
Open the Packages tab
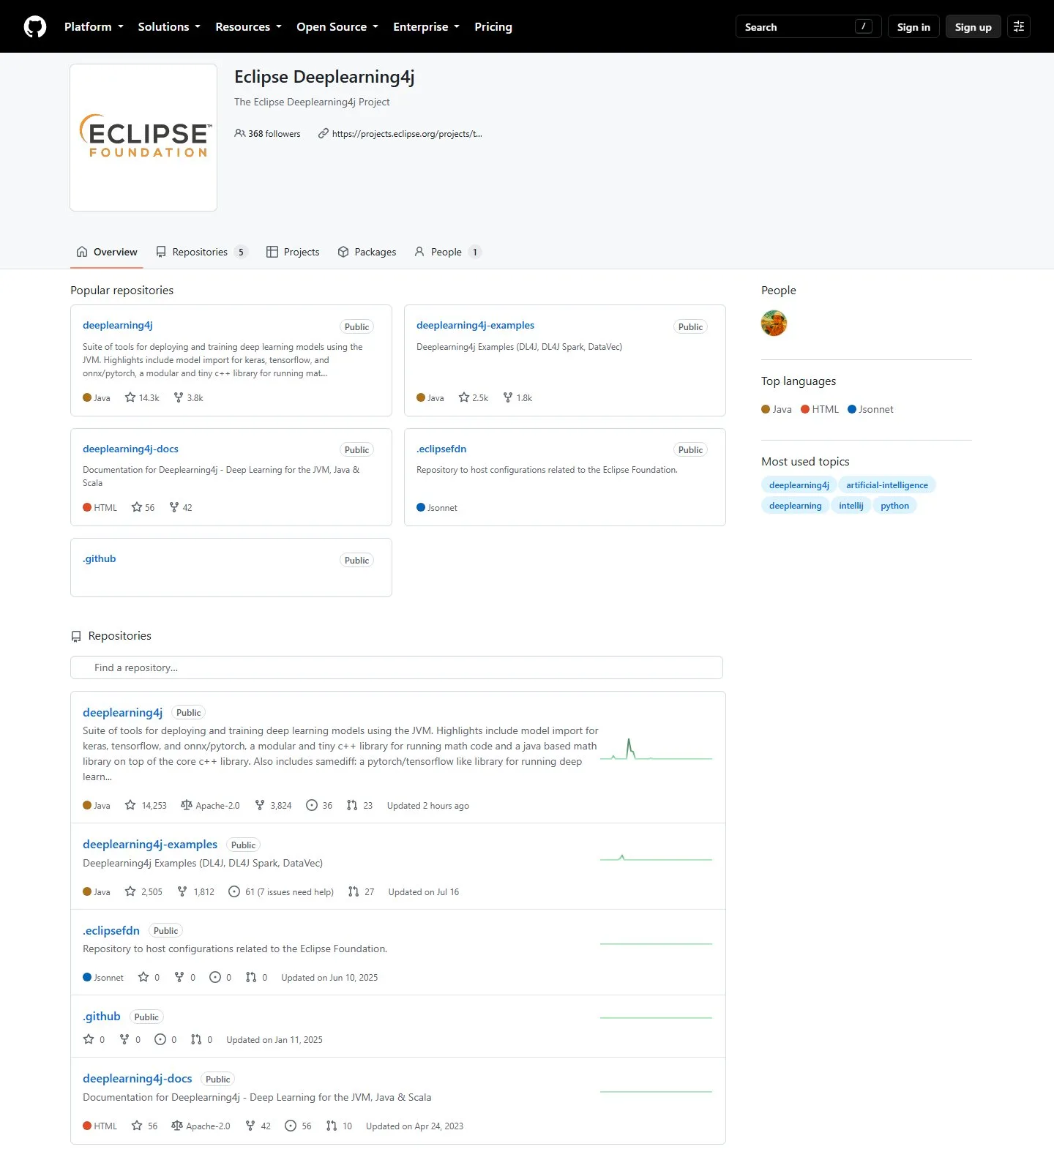(x=367, y=252)
